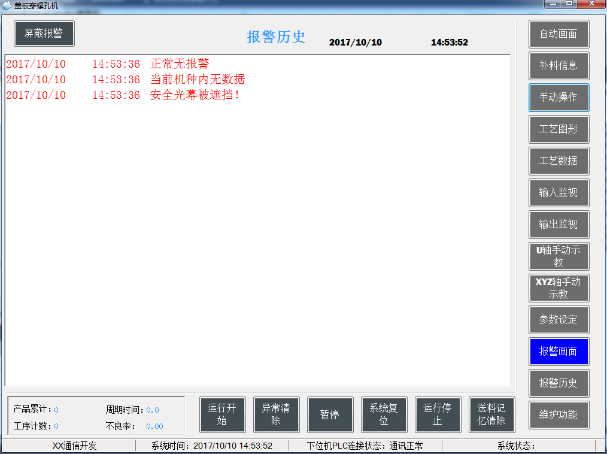
Task: Switch to 手动操作 mode
Action: [x=559, y=98]
